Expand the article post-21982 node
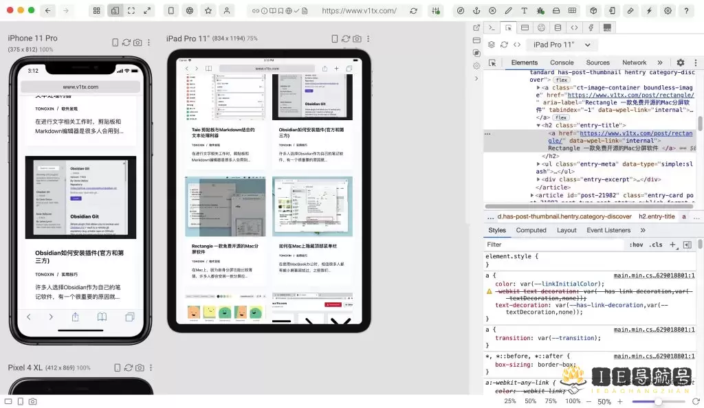The height and width of the screenshot is (408, 704). [x=532, y=195]
